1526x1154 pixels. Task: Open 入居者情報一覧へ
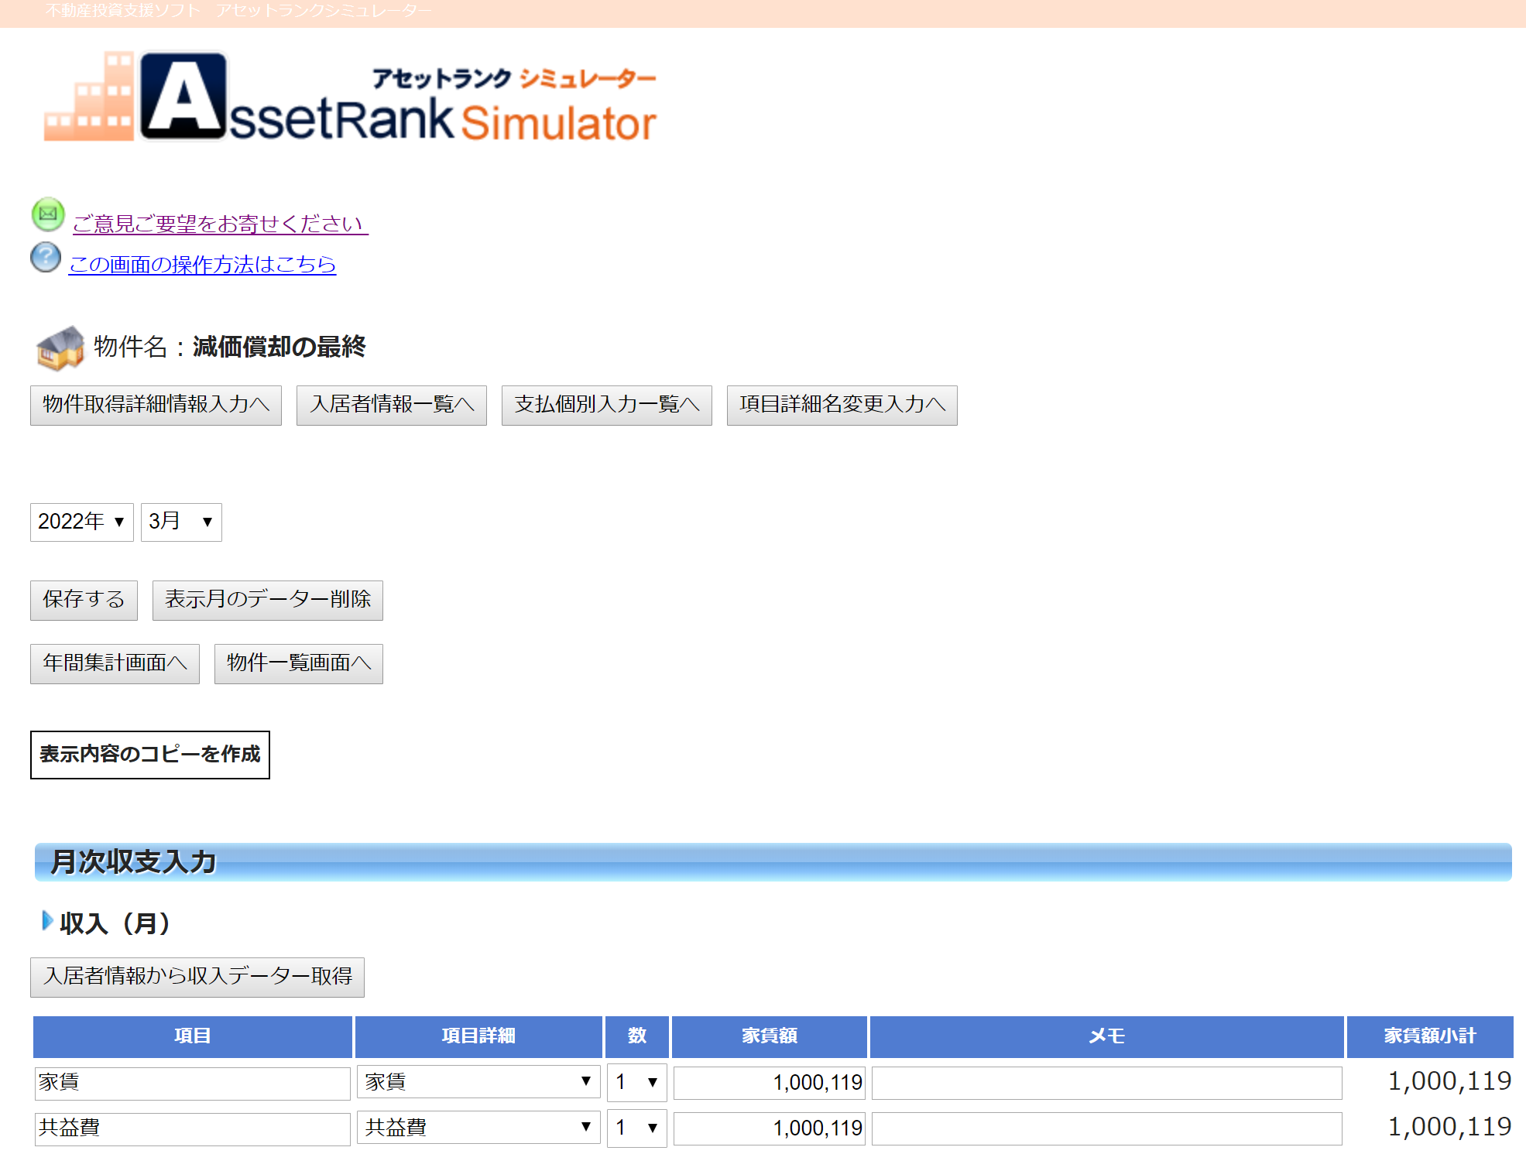tap(391, 405)
